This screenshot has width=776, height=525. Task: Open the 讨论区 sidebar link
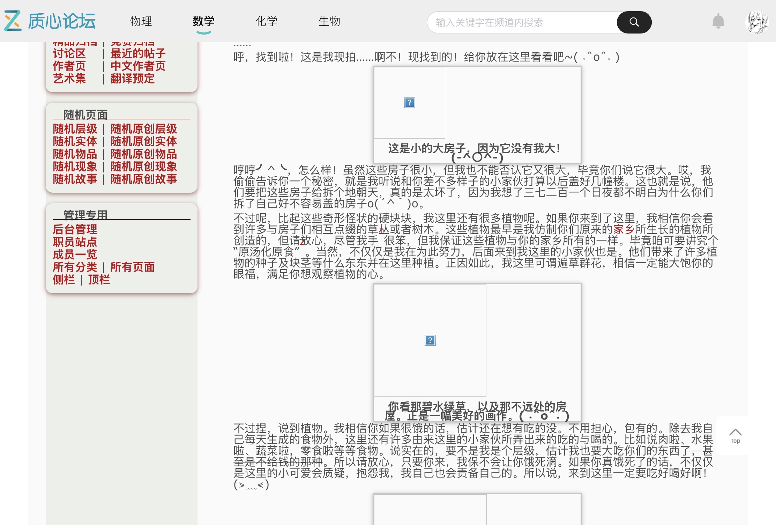tap(69, 53)
